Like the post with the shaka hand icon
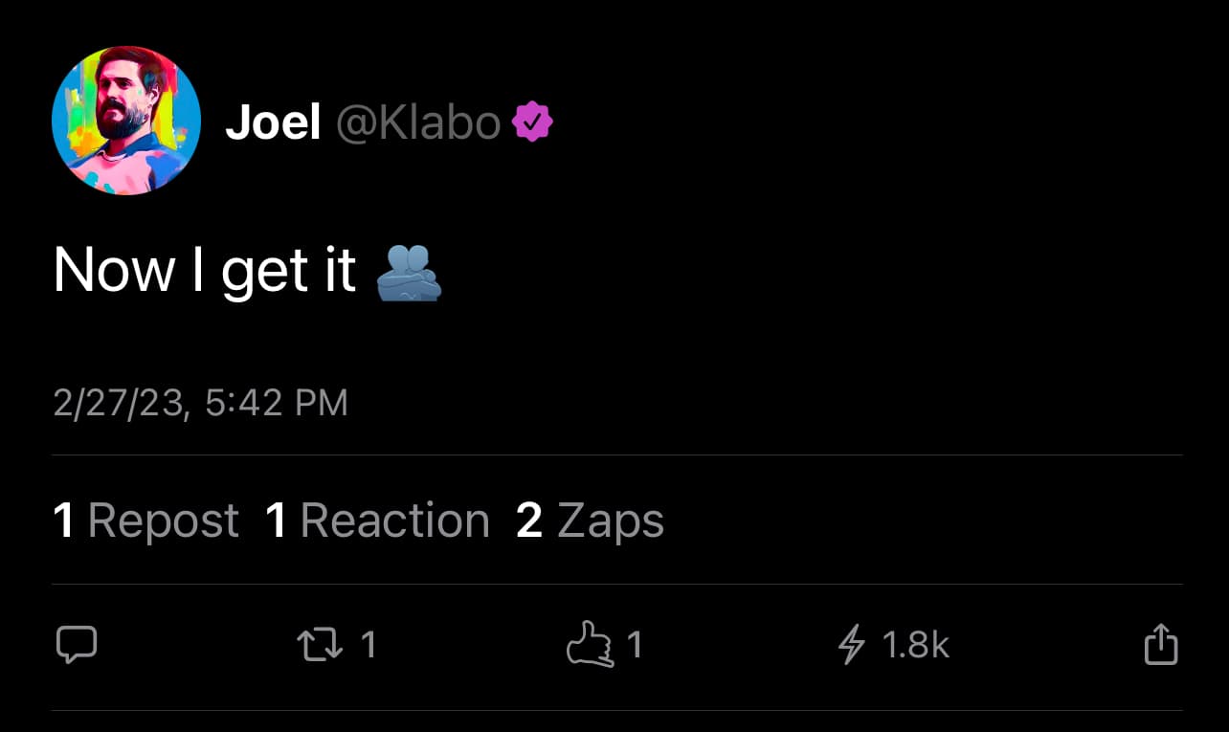 pos(589,645)
